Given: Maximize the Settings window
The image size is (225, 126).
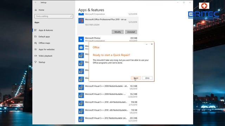Looking at the screenshot, I should [x=184, y=2].
